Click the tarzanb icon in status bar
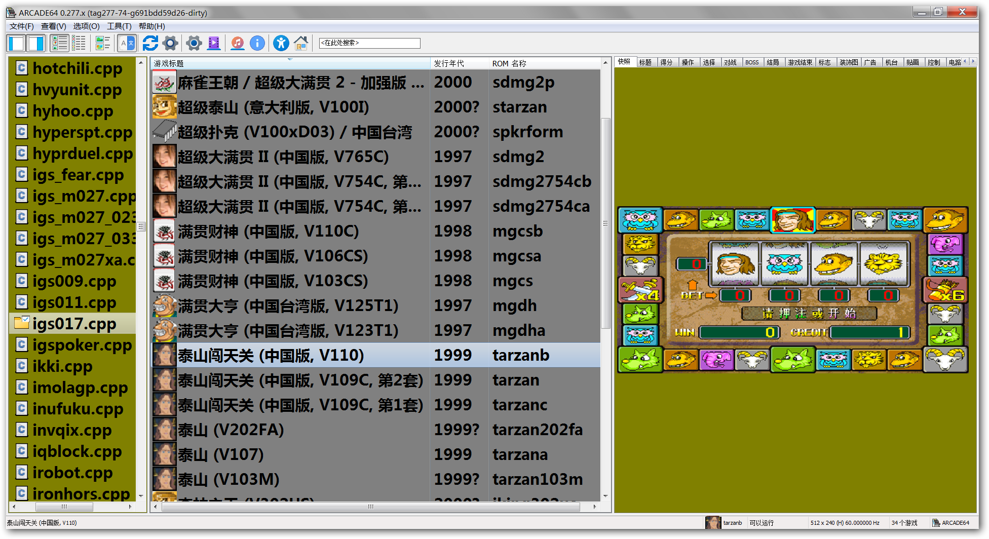 (x=713, y=523)
